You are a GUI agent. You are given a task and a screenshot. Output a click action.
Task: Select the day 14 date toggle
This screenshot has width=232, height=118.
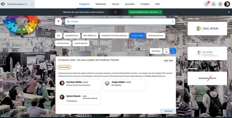[166, 51]
